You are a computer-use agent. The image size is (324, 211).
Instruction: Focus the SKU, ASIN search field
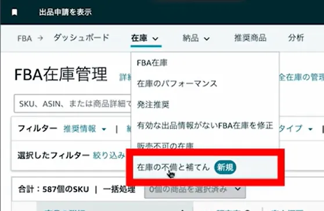click(73, 103)
